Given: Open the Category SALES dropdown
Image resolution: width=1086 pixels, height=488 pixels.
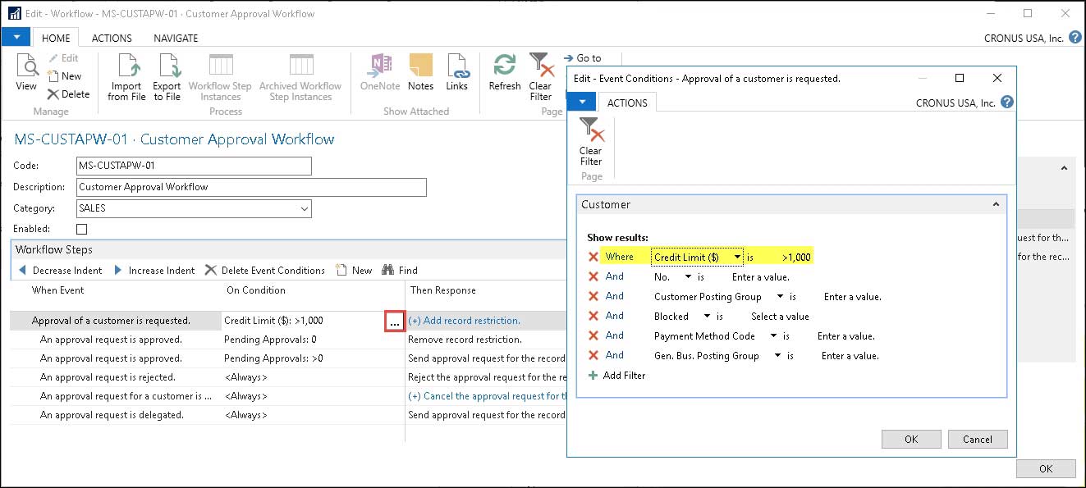Looking at the screenshot, I should click(303, 208).
